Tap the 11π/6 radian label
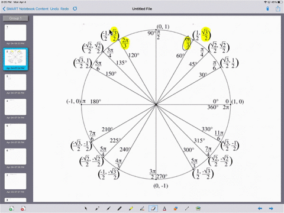 [219, 136]
